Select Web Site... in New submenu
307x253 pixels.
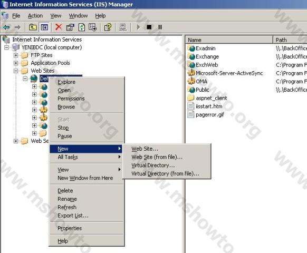167,149
